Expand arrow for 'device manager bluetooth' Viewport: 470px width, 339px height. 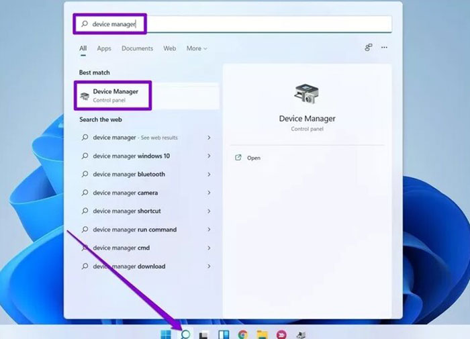coord(209,175)
